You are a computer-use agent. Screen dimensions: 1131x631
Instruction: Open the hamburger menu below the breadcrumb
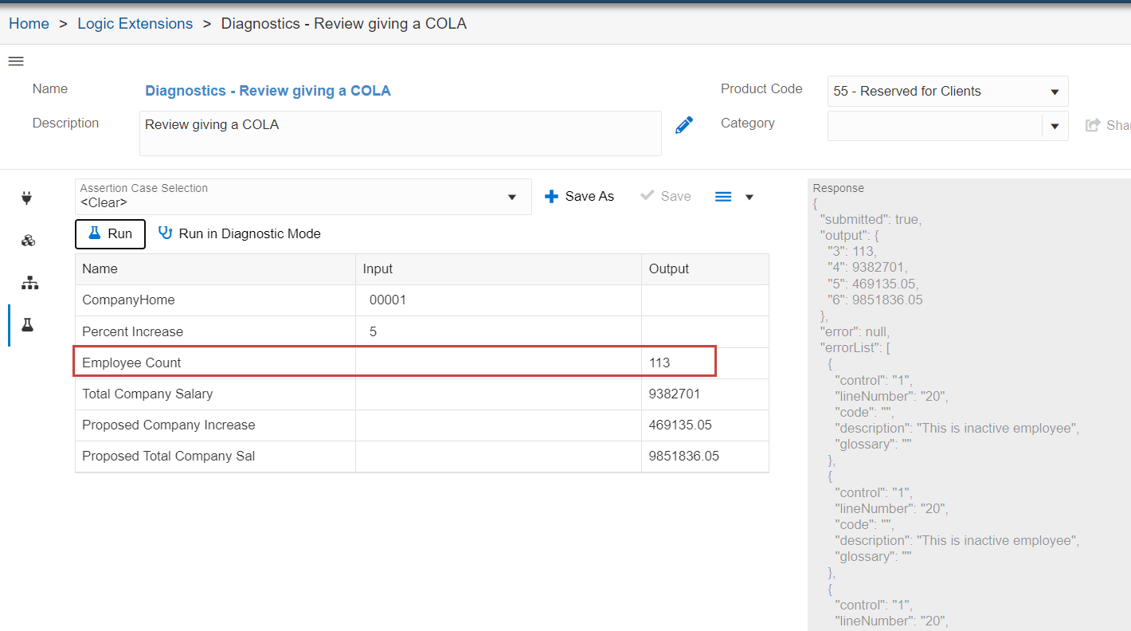[16, 61]
